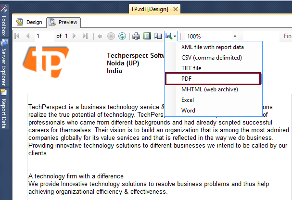Open page setup icon
Image resolution: width=292 pixels, height=200 pixels.
158,36
